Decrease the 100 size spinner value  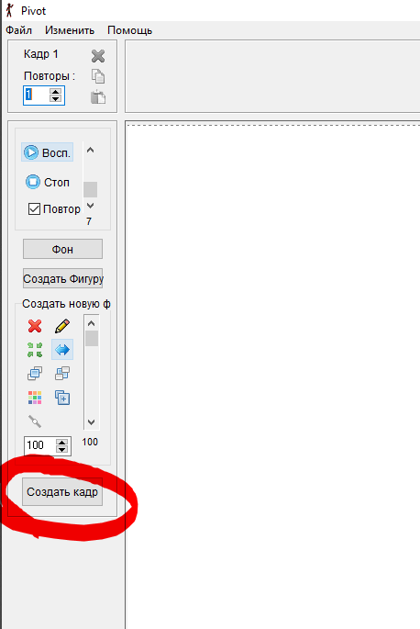pyautogui.click(x=61, y=450)
